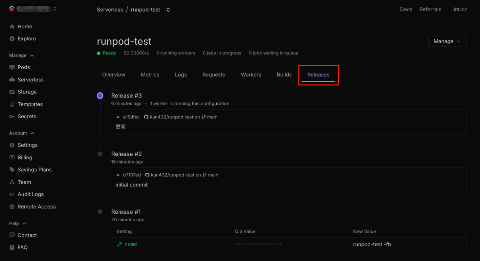The height and width of the screenshot is (261, 480).
Task: Click the 'runpod-test -fb' new value
Action: coord(372,244)
